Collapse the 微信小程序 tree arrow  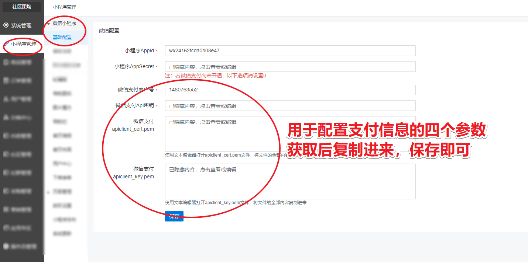tap(48, 24)
